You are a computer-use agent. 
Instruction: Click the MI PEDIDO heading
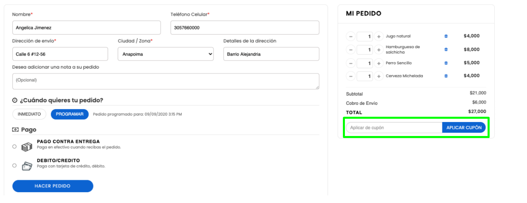364,14
